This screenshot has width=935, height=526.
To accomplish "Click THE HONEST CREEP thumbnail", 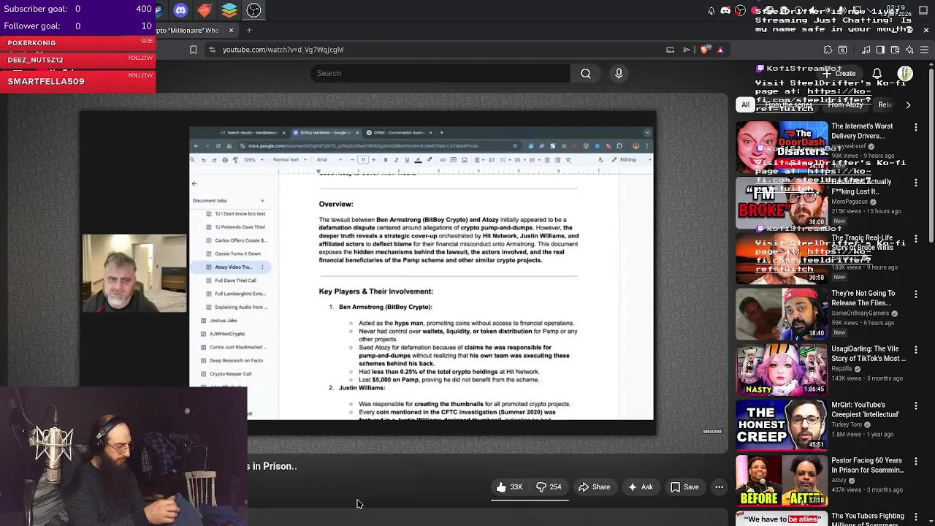I will pos(782,425).
